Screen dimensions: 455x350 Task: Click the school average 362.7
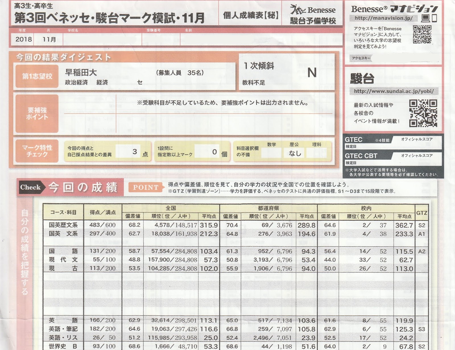404,225
